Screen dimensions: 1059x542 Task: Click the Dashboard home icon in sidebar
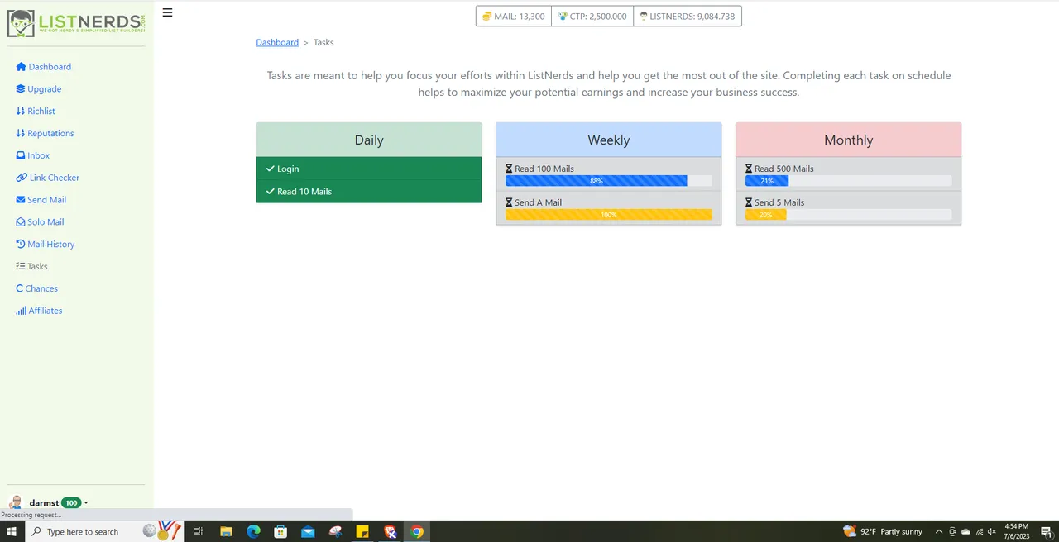pos(21,67)
